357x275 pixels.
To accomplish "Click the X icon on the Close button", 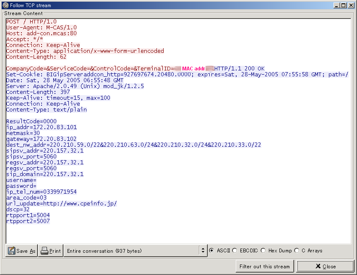I will coord(319,266).
